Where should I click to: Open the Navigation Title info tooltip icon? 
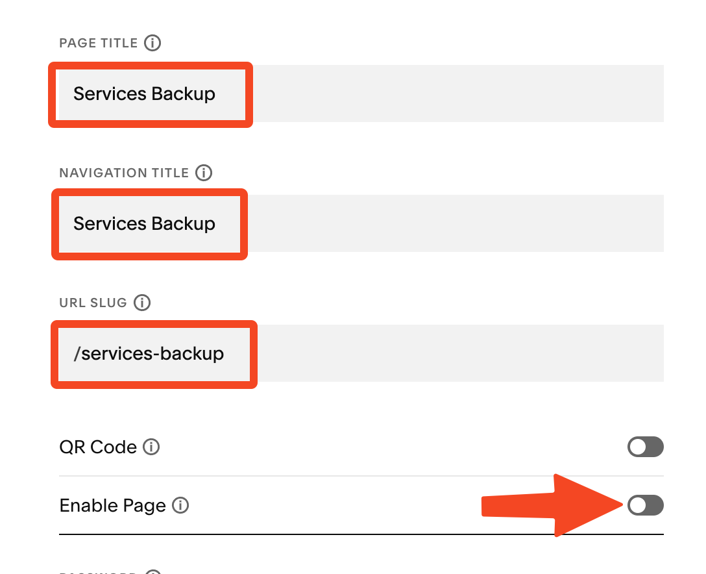click(204, 173)
